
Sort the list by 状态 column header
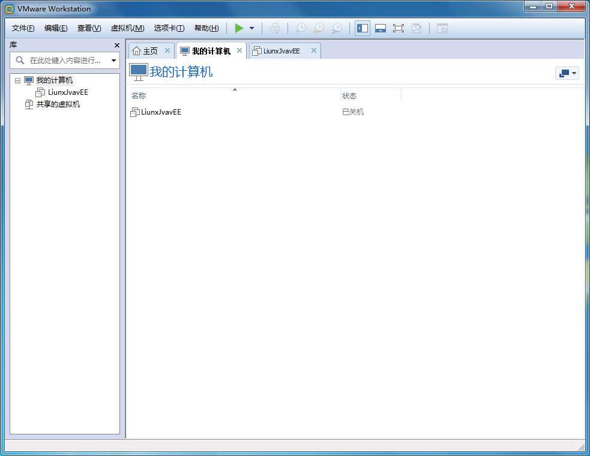click(x=371, y=95)
